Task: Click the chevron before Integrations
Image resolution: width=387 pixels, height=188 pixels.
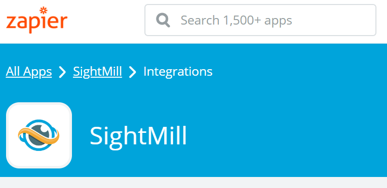Action: [x=133, y=72]
